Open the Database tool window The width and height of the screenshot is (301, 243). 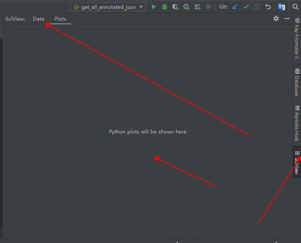[x=297, y=82]
